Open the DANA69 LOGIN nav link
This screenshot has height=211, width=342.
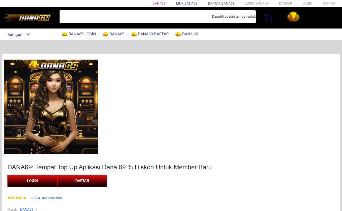click(79, 34)
